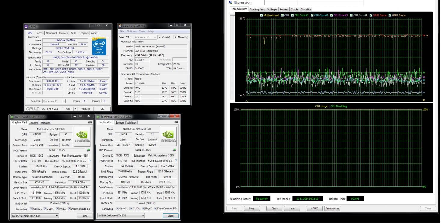The image size is (441, 223).
Task: Open the Preferences button
Action: click(x=332, y=209)
